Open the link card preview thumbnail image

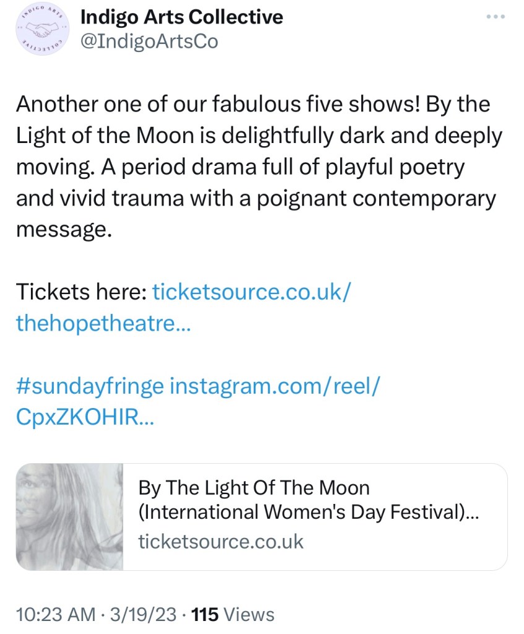pos(69,516)
